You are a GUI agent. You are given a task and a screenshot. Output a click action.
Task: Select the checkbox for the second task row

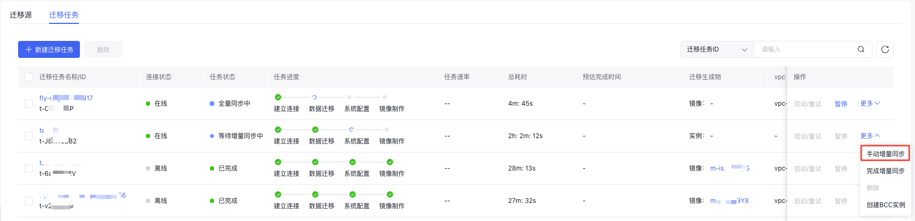click(29, 136)
